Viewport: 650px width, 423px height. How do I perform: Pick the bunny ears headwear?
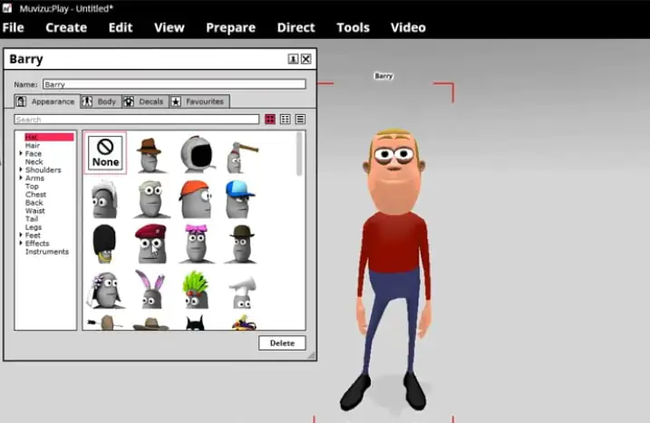coord(150,289)
